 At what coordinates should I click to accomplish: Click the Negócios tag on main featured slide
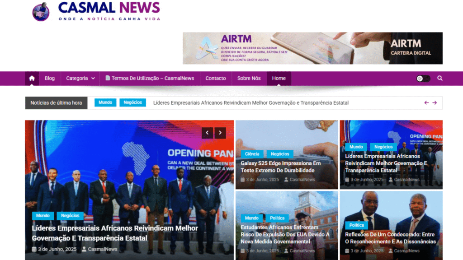click(x=70, y=216)
